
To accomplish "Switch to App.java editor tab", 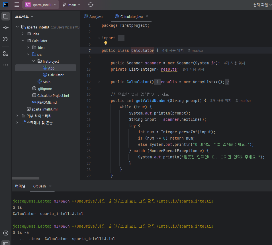I will pos(93,17).
